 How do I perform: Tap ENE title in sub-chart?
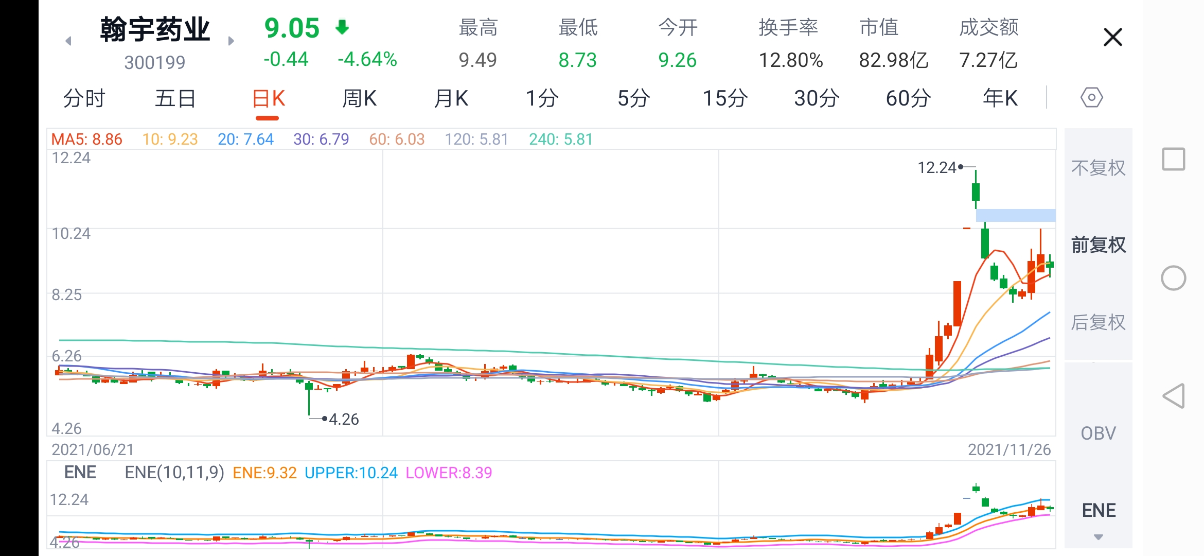tap(80, 472)
